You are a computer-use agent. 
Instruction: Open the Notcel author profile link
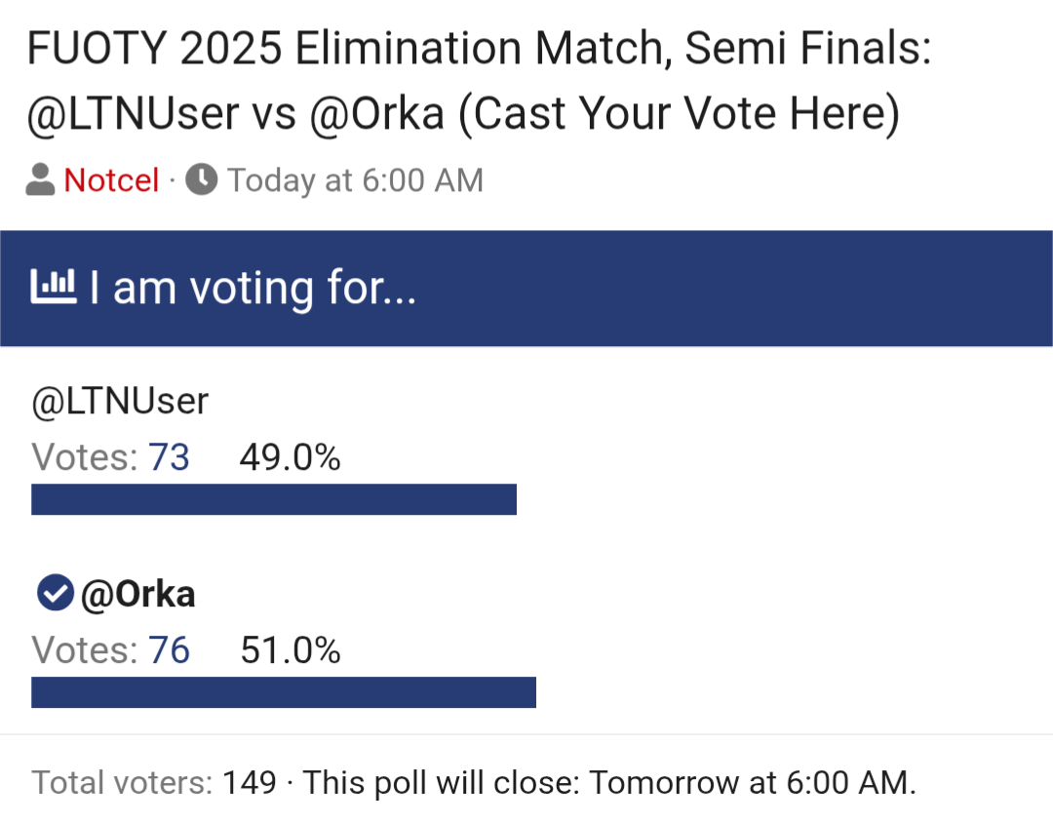pos(111,180)
